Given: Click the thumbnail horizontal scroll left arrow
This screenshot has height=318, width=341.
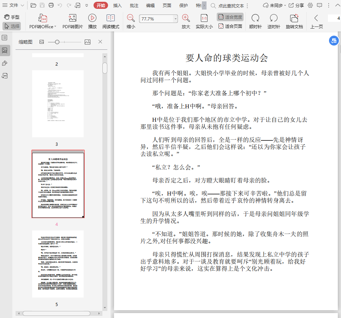Looking at the screenshot, I should [19, 313].
